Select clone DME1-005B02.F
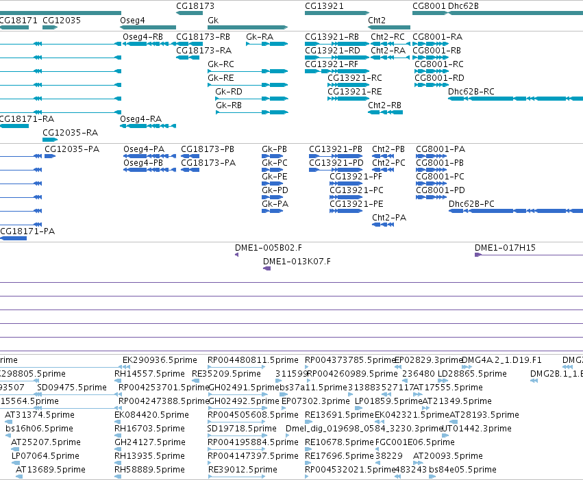 click(x=269, y=248)
